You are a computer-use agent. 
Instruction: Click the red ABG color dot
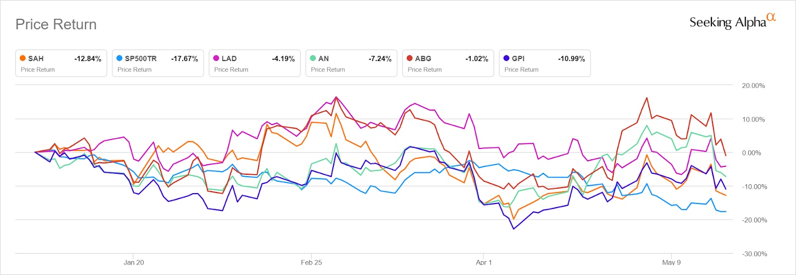click(x=409, y=58)
